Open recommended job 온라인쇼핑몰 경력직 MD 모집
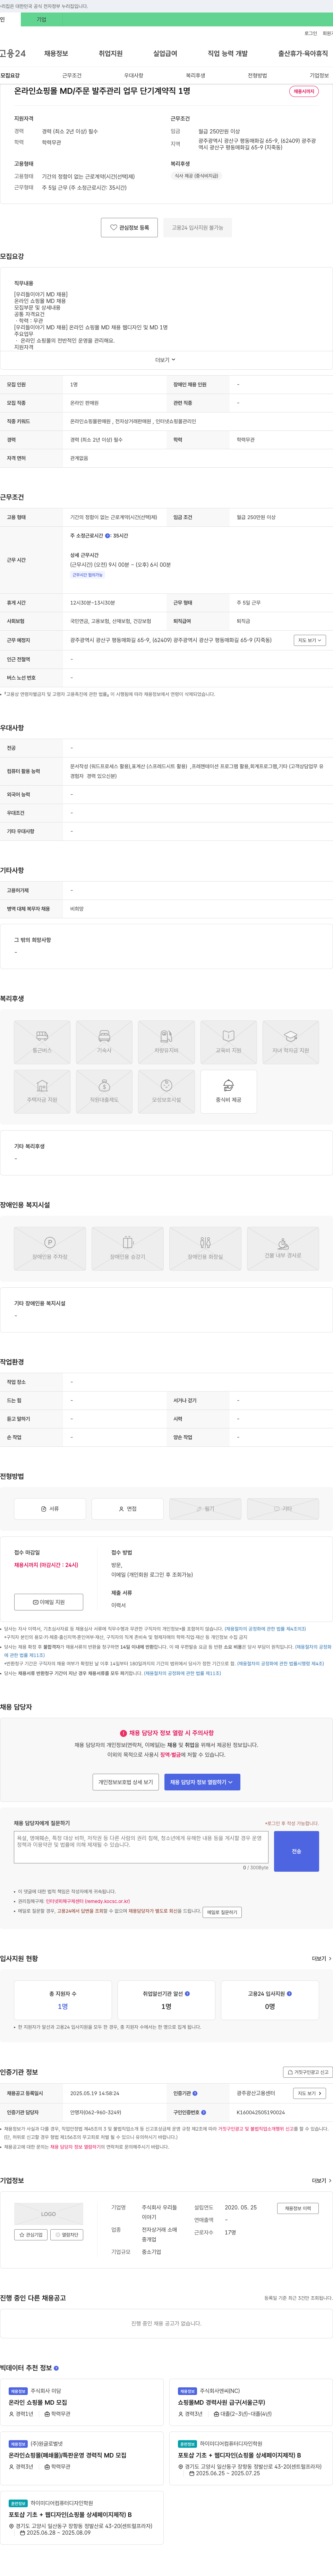Viewport: 333px width, 2576px height. tap(68, 2455)
